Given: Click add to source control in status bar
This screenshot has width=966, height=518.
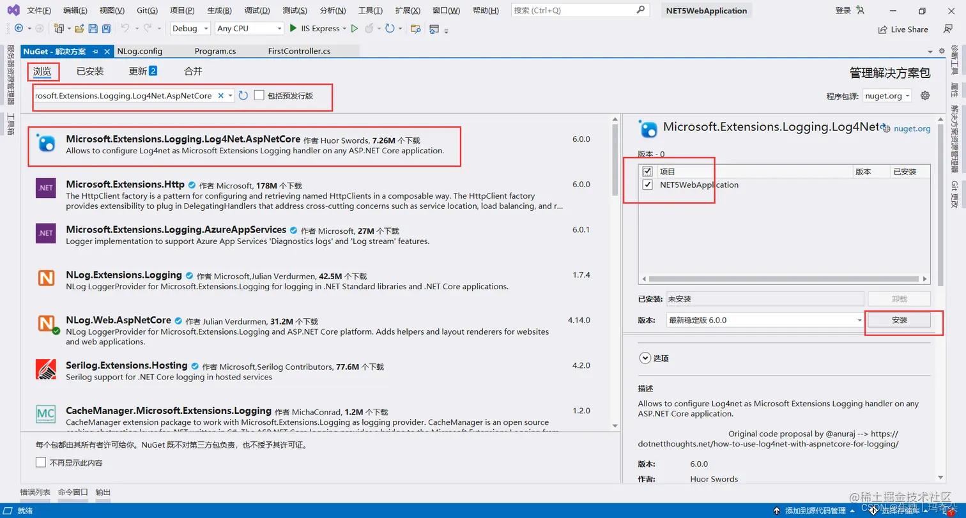Looking at the screenshot, I should click(813, 511).
